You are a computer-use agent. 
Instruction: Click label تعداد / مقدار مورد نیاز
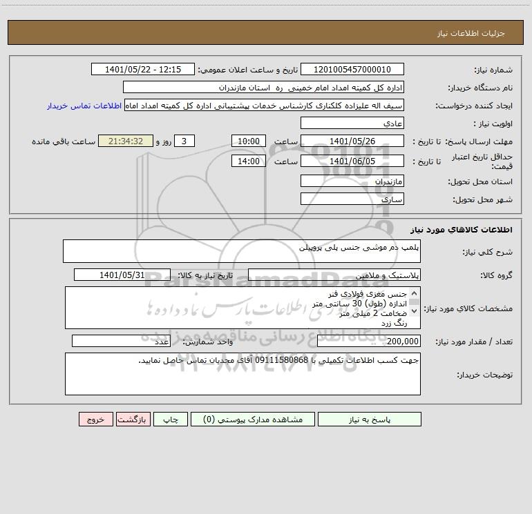474,342
